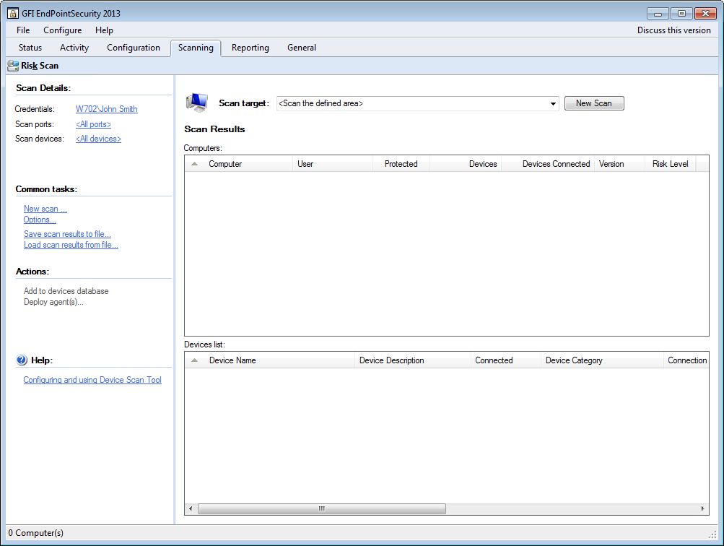Click the computer monitor icon beside Scan target
724x546 pixels.
(196, 103)
